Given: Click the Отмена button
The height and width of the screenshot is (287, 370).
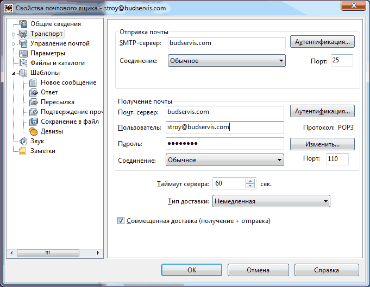Looking at the screenshot, I should pyautogui.click(x=258, y=270).
